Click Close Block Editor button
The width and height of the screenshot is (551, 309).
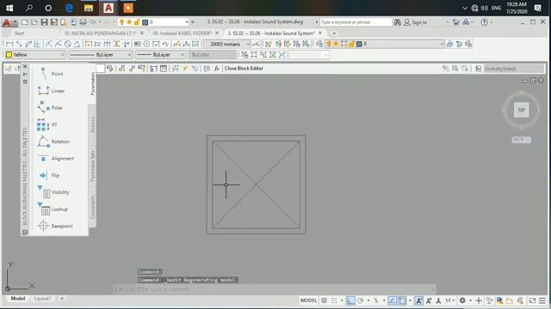244,69
